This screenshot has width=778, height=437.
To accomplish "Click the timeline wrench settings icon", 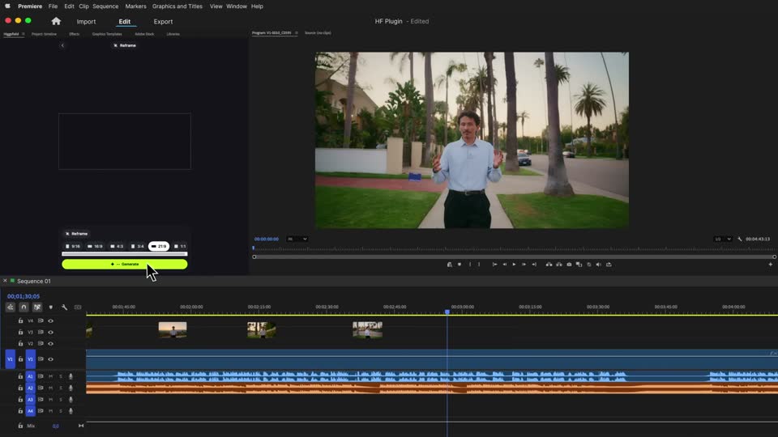I will (x=65, y=308).
